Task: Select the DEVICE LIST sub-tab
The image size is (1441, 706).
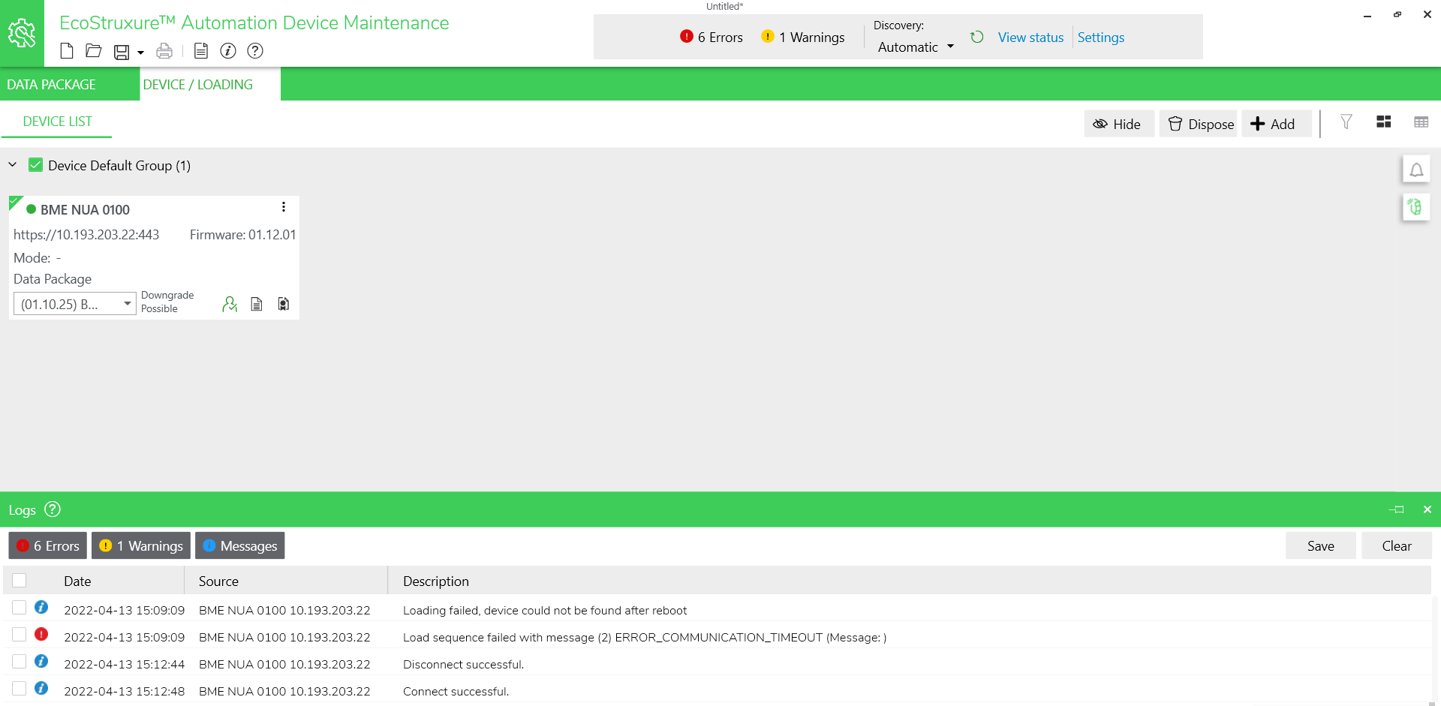Action: pyautogui.click(x=57, y=122)
